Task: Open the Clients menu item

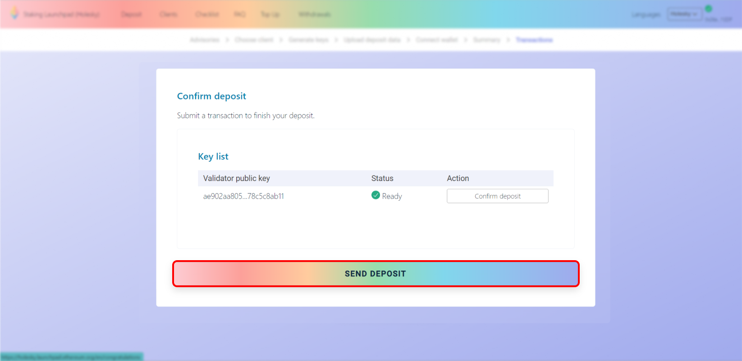Action: (169, 14)
